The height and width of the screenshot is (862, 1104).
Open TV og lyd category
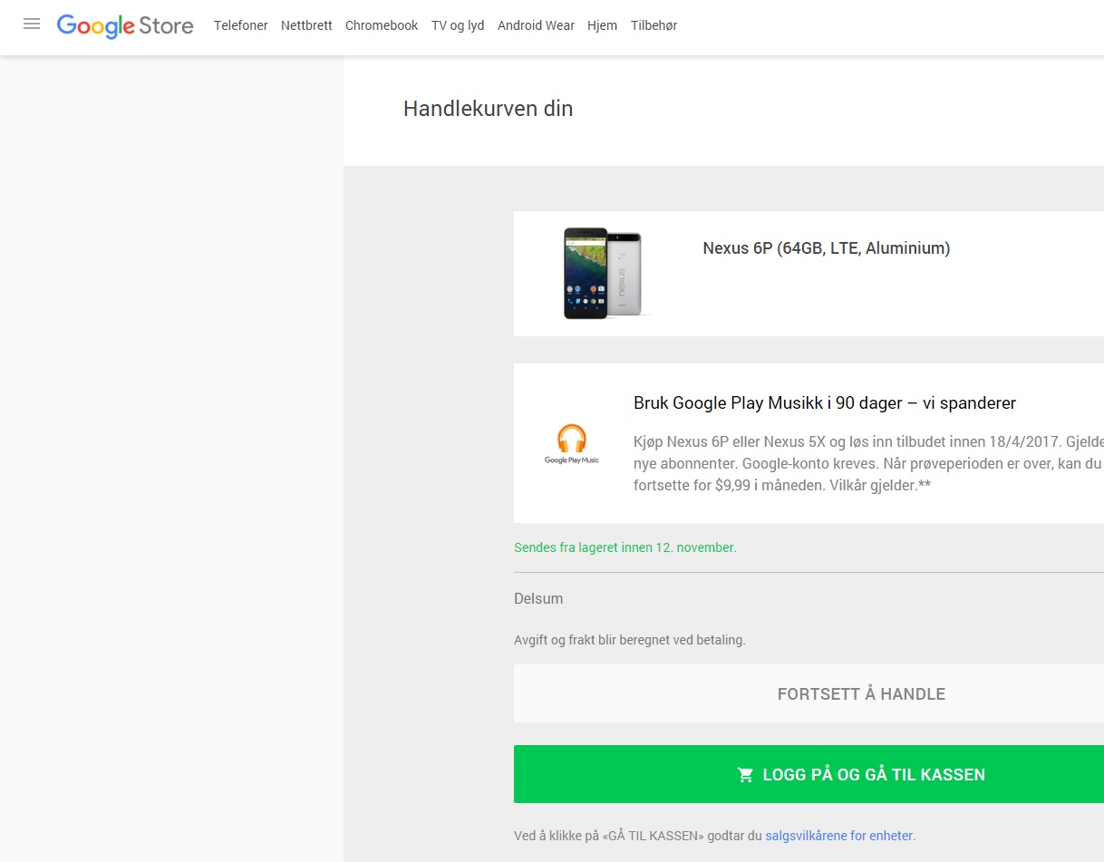click(458, 25)
